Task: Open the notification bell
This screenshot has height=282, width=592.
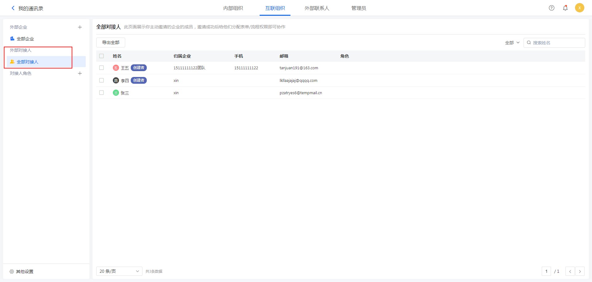Action: tap(565, 8)
